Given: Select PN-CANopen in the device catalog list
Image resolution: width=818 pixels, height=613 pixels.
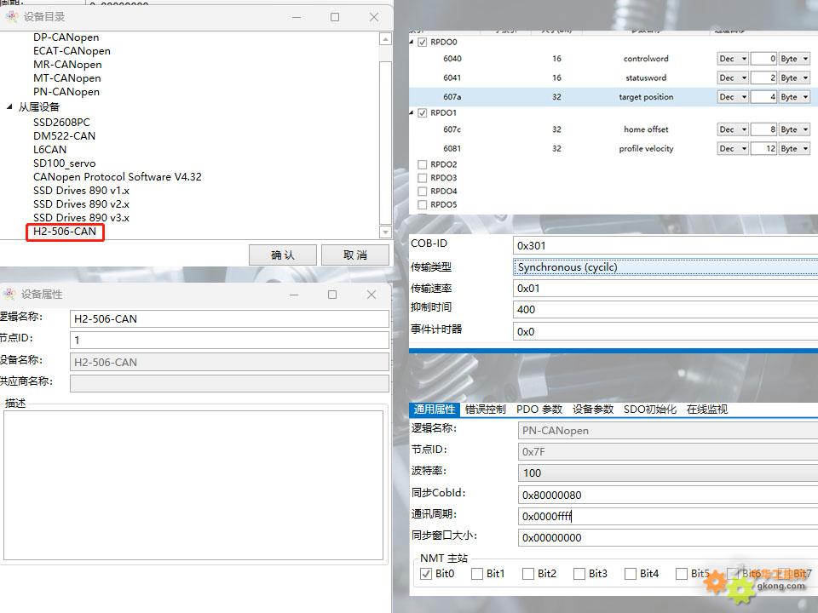Looking at the screenshot, I should coord(66,92).
